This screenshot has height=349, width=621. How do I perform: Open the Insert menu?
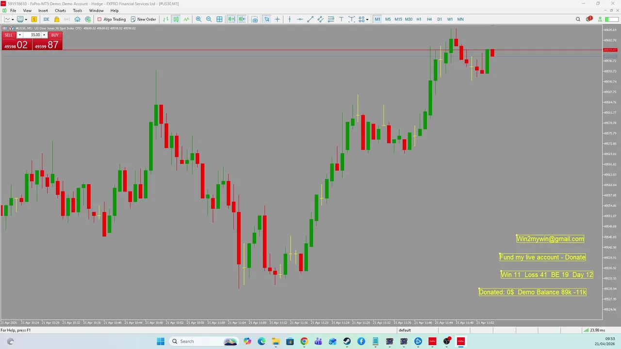click(43, 11)
